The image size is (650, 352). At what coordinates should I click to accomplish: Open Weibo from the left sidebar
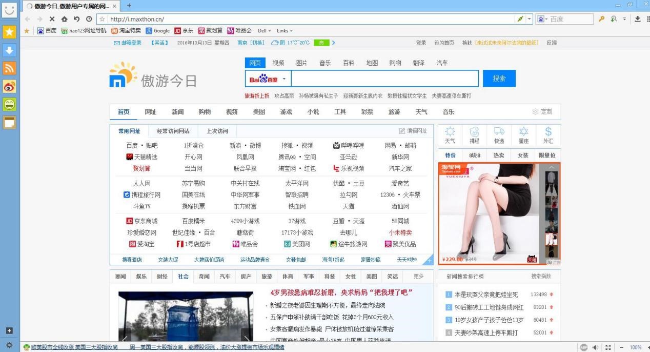[9, 87]
